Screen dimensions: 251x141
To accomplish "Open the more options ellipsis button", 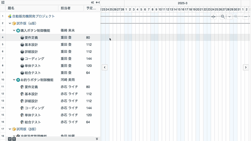I will point(246,17).
